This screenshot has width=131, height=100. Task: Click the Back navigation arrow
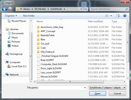coord(5,9)
